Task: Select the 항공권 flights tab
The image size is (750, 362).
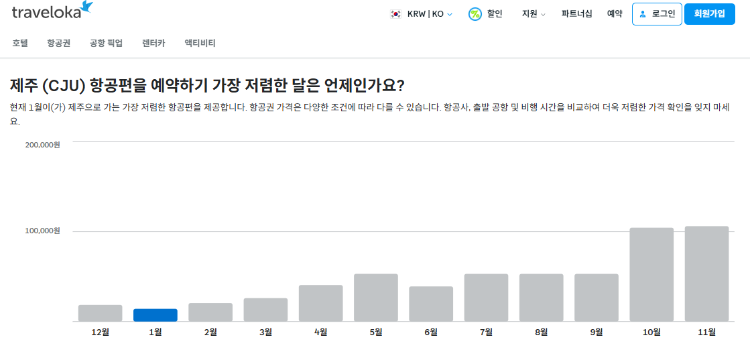Action: (59, 43)
